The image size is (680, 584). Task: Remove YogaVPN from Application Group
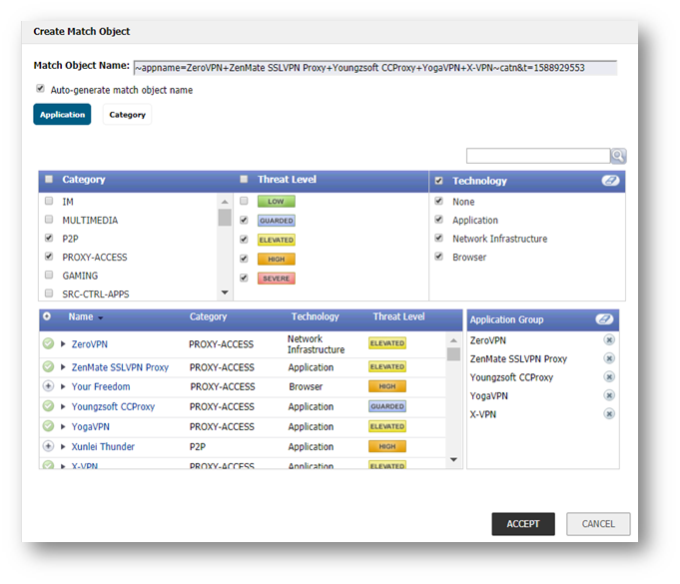tap(609, 395)
